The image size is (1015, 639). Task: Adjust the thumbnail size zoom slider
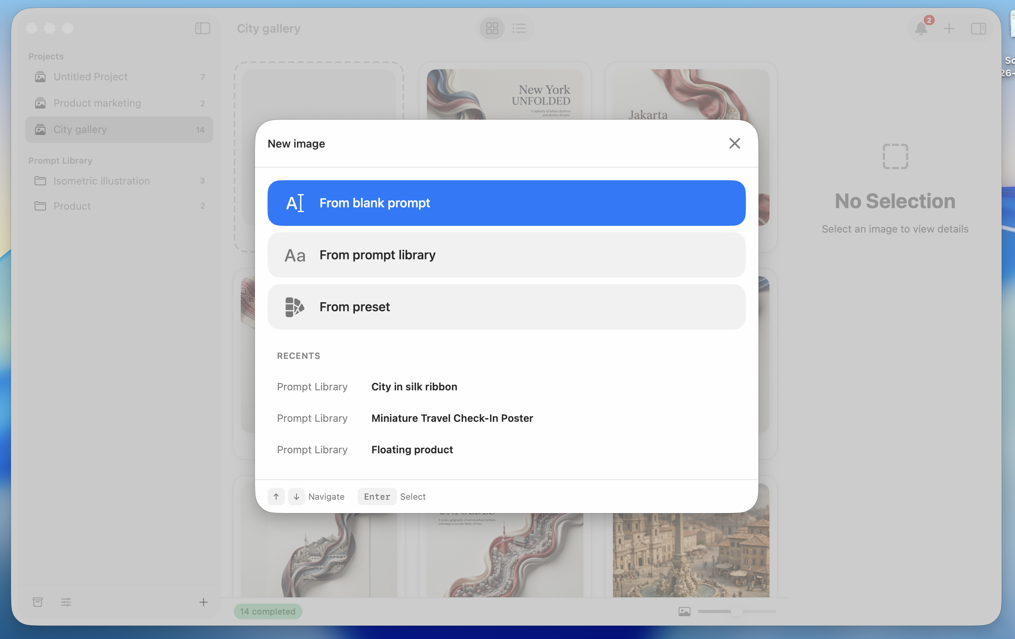(x=737, y=611)
